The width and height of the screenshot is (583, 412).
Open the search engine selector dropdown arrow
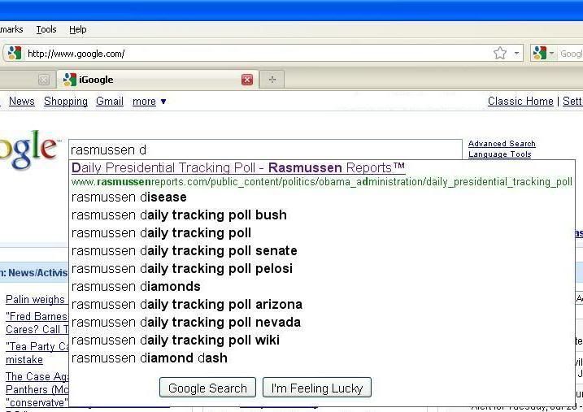551,54
